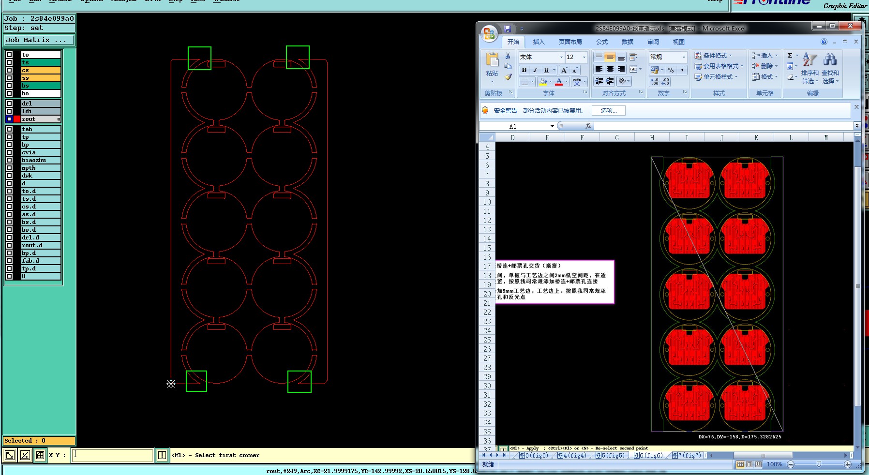Open the 页面布局 ribbon tab

[x=570, y=42]
